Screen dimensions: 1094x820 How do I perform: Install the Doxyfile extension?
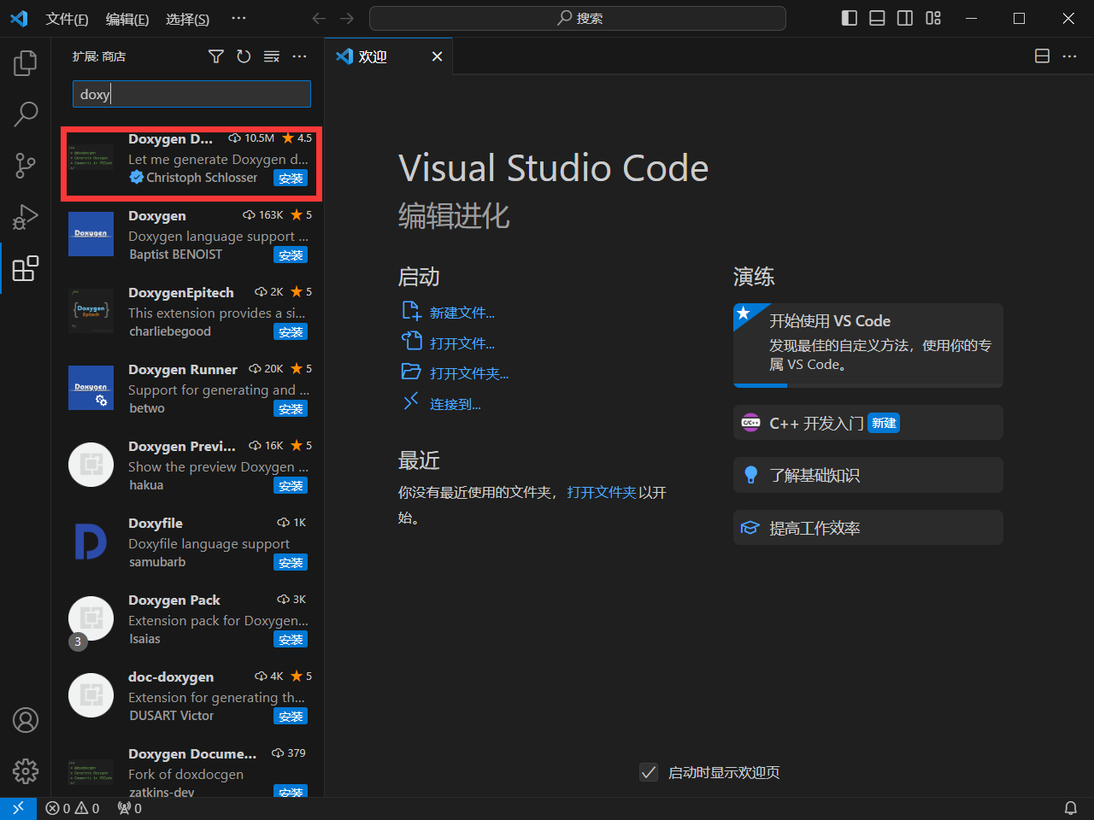click(x=291, y=563)
